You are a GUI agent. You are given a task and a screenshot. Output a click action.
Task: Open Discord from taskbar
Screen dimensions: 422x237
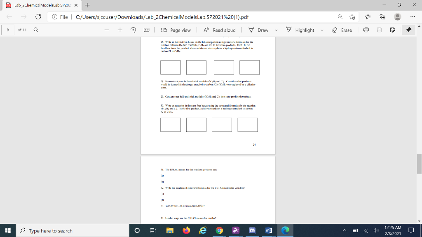point(252,230)
